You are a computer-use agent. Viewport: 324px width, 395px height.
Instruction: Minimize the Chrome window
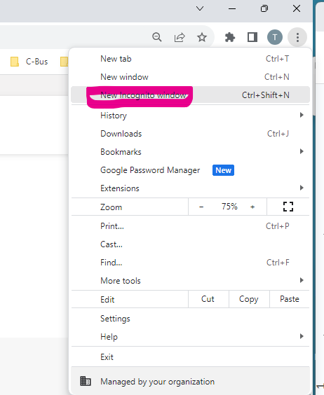232,9
